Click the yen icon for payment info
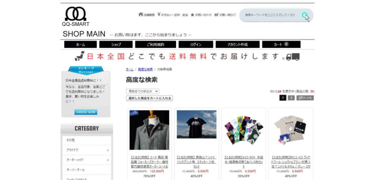Image resolution: width=375 pixels, height=180 pixels. (x=159, y=15)
